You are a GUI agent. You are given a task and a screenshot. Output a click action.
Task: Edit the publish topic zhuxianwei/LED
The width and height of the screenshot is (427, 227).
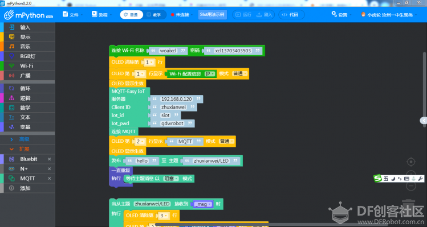[211, 160]
